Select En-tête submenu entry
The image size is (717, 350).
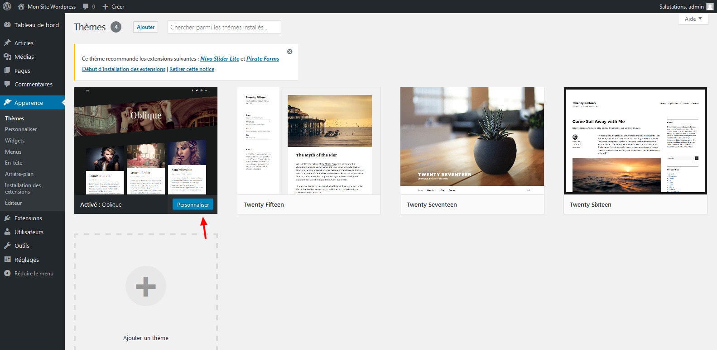14,163
